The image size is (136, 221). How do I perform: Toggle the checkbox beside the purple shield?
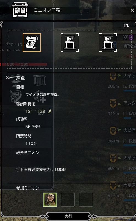coord(125,38)
